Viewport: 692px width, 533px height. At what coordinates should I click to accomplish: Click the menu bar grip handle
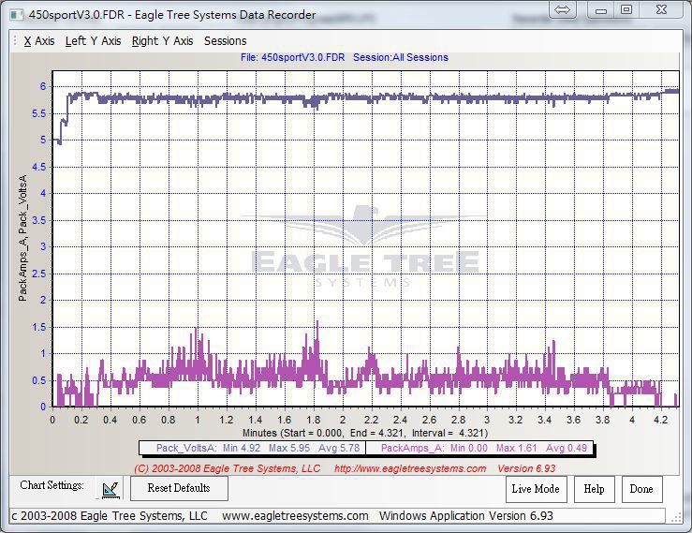point(15,41)
